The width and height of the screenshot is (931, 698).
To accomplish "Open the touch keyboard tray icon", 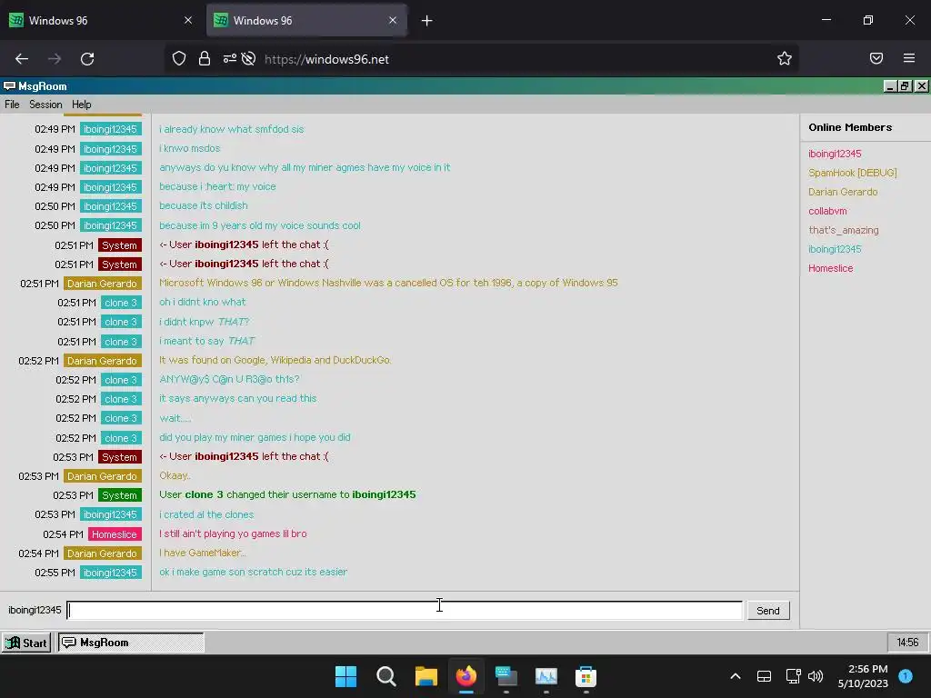I will (x=764, y=676).
